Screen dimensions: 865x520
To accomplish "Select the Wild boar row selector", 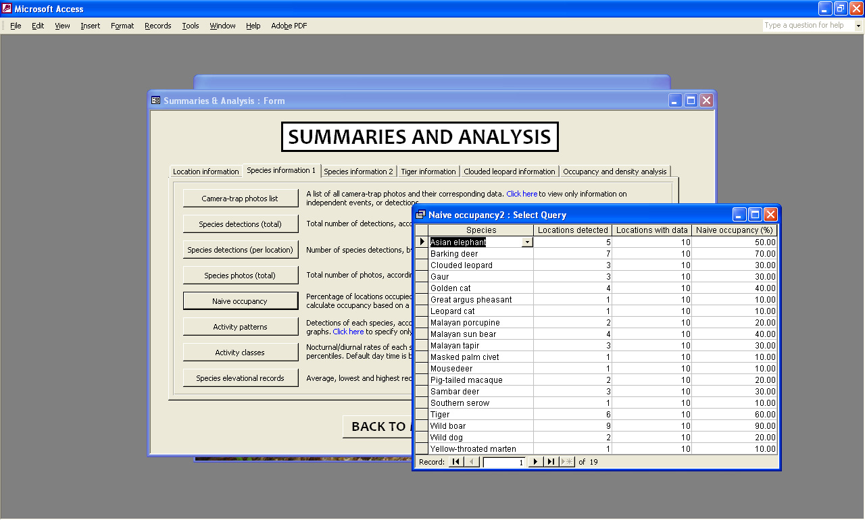I will point(421,426).
